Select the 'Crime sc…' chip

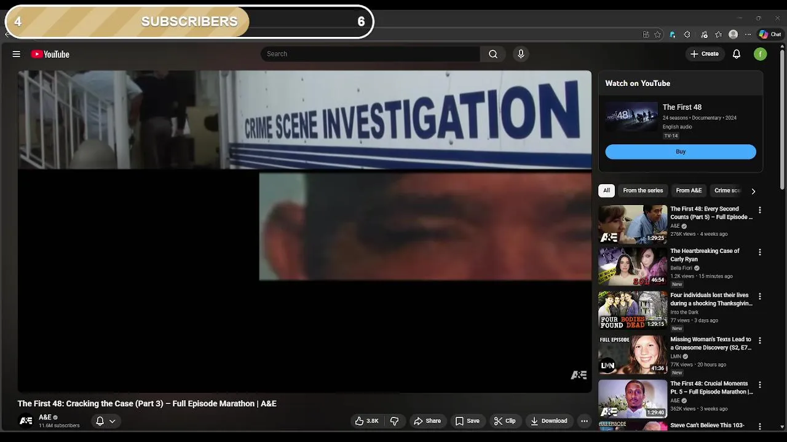[727, 190]
